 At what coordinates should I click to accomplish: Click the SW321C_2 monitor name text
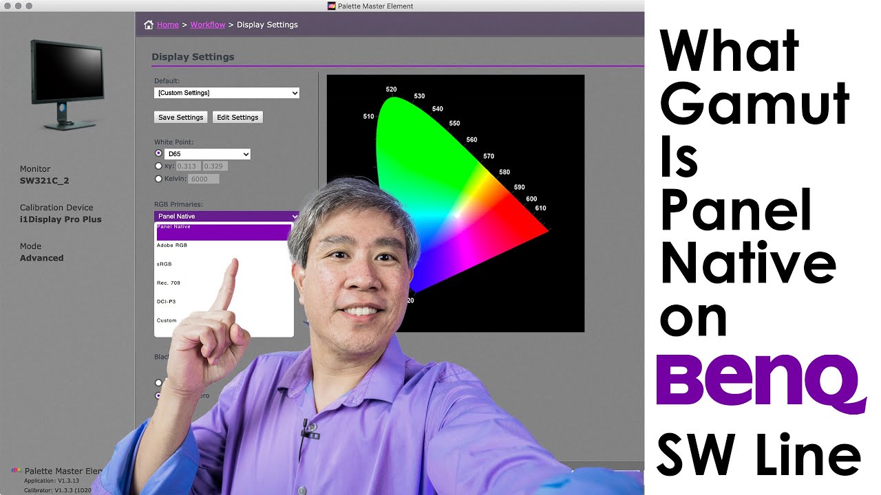point(45,181)
